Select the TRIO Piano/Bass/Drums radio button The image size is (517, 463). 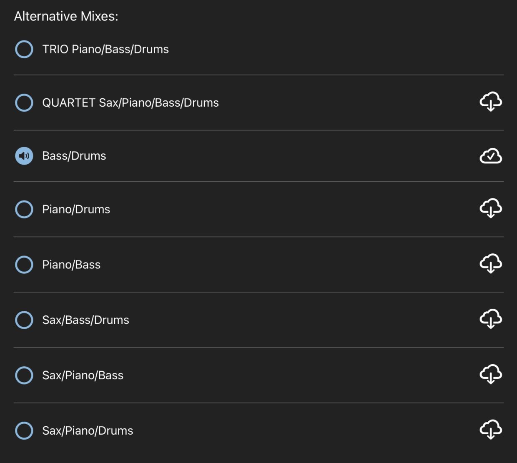[x=24, y=49]
